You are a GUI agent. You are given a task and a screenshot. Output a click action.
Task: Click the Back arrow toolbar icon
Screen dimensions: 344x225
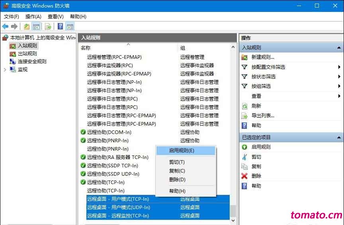5,27
